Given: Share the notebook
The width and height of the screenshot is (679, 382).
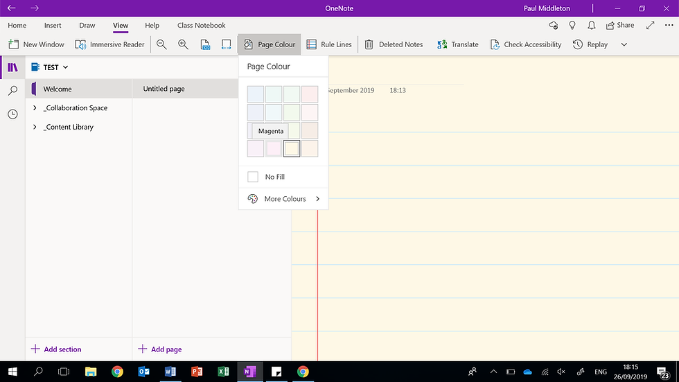Looking at the screenshot, I should pos(620,25).
